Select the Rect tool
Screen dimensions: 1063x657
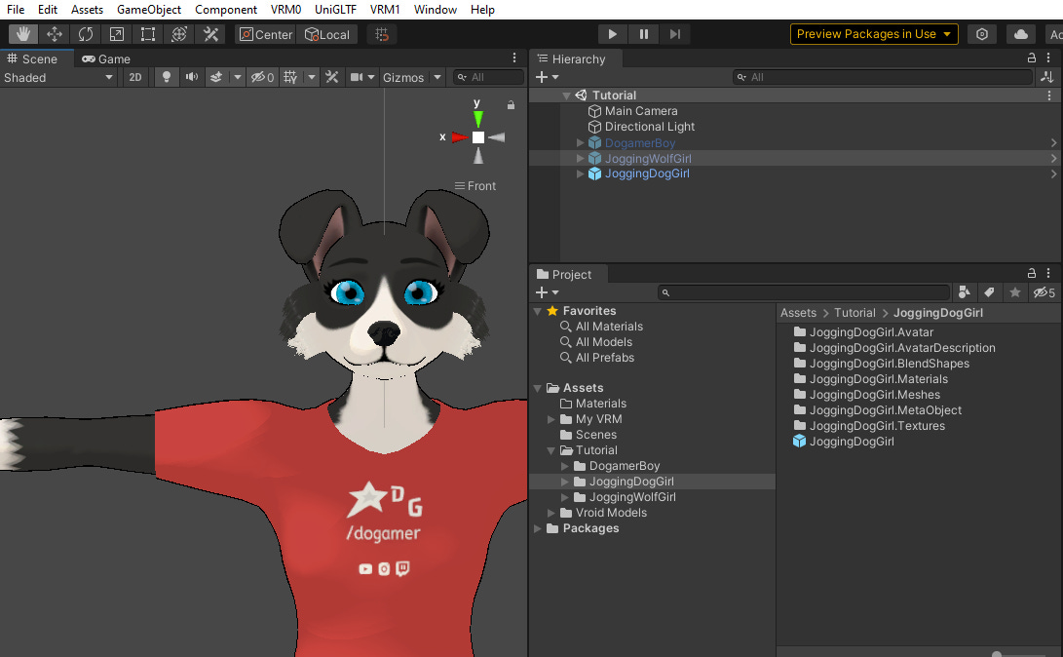pyautogui.click(x=148, y=34)
